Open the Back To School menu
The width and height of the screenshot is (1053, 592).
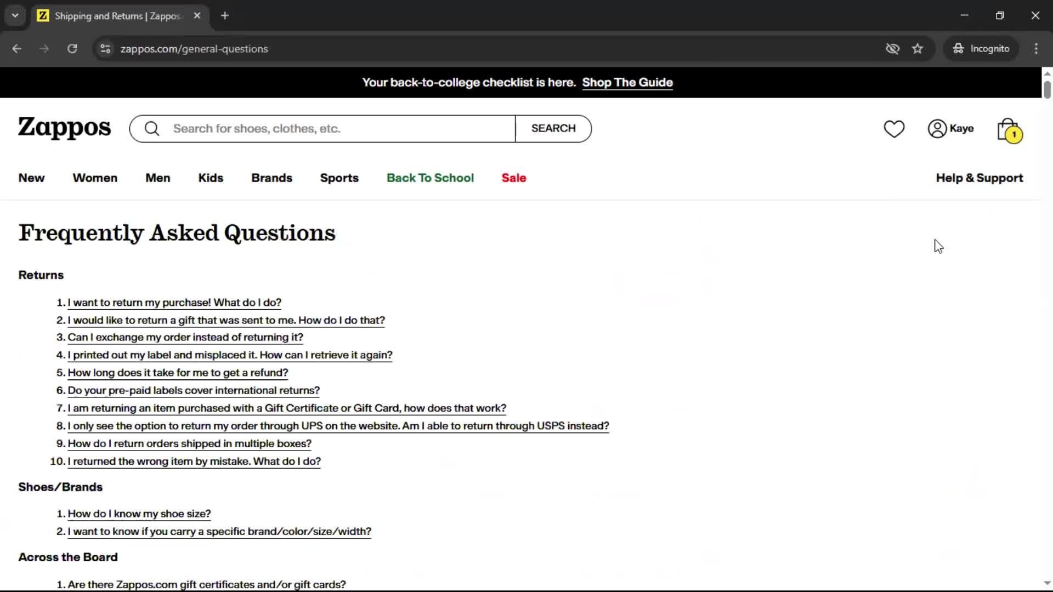point(430,178)
